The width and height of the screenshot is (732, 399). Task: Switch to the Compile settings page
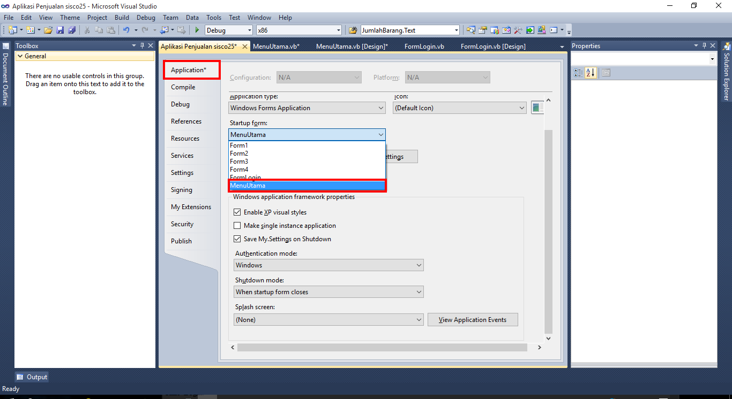182,87
